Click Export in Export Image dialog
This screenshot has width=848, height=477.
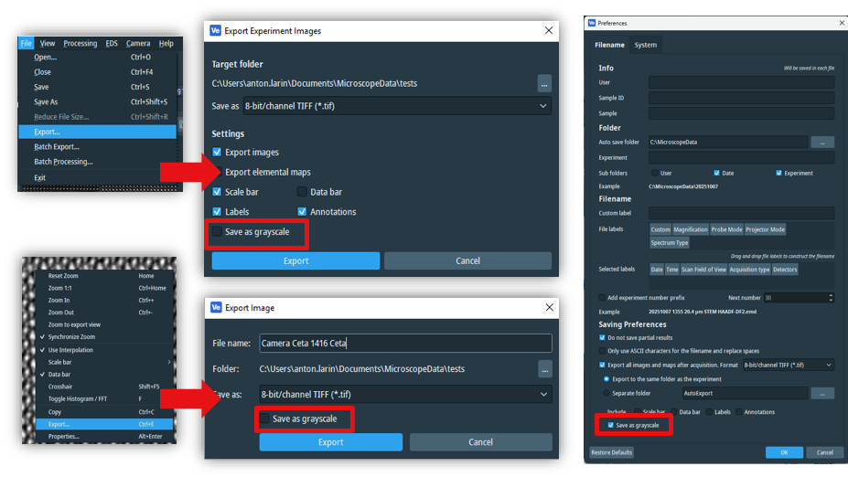pos(331,442)
